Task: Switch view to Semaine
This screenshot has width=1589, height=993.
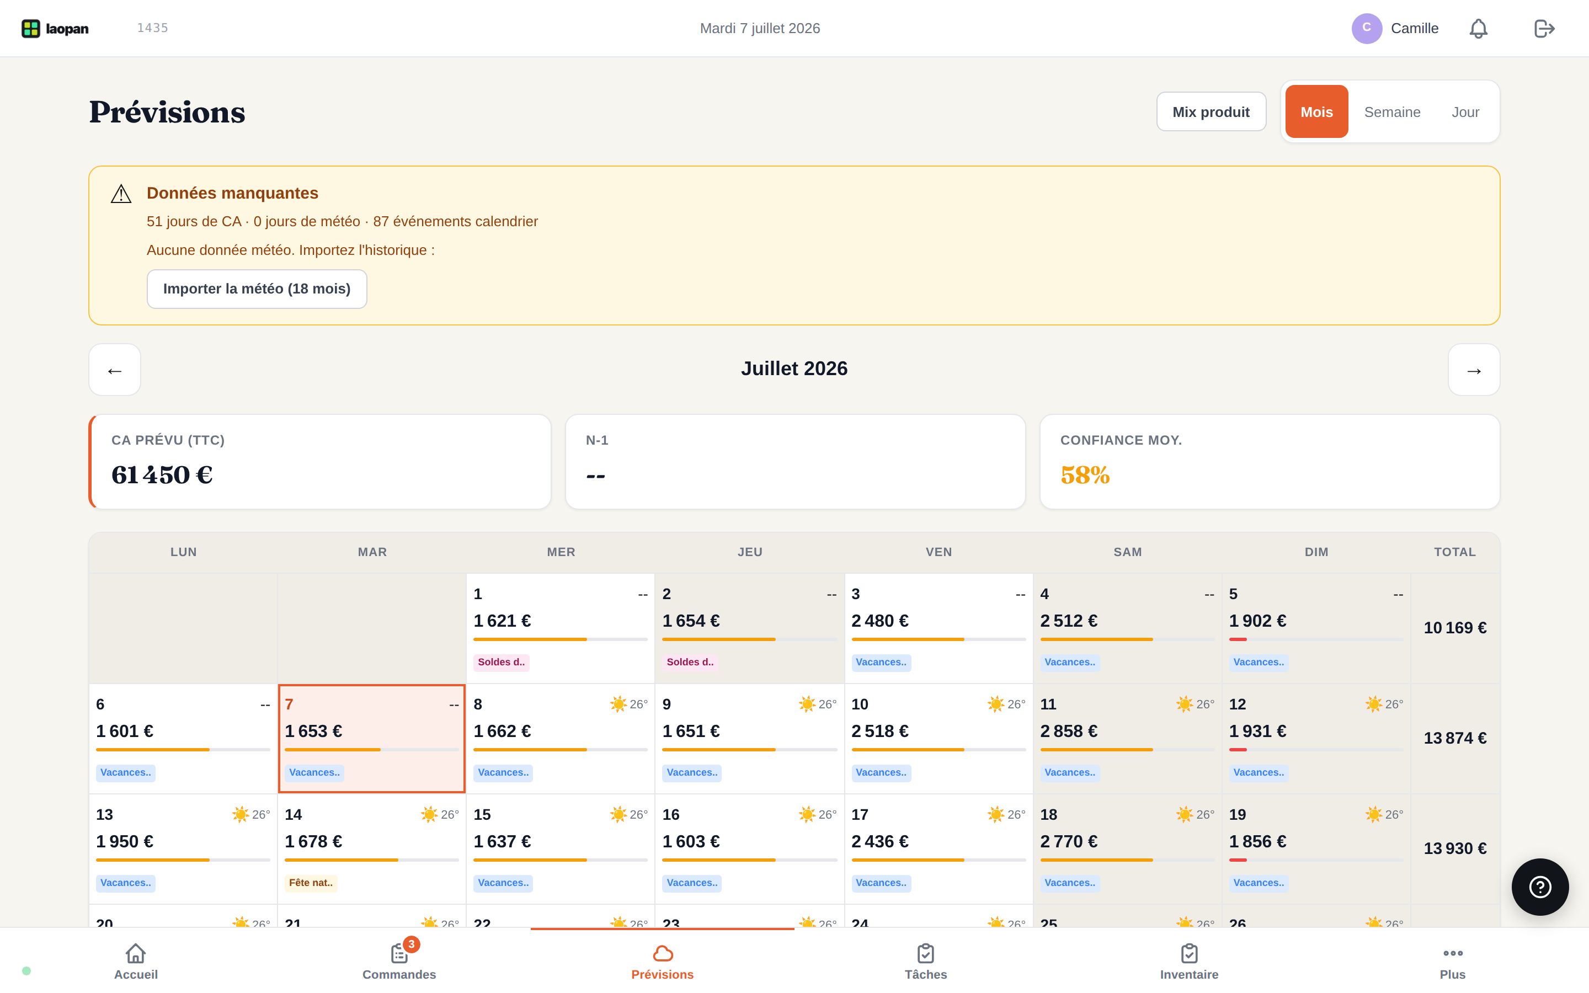Action: [1392, 111]
